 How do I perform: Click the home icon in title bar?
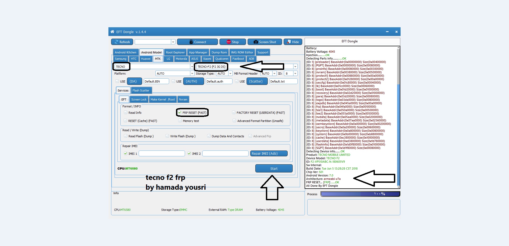click(112, 32)
